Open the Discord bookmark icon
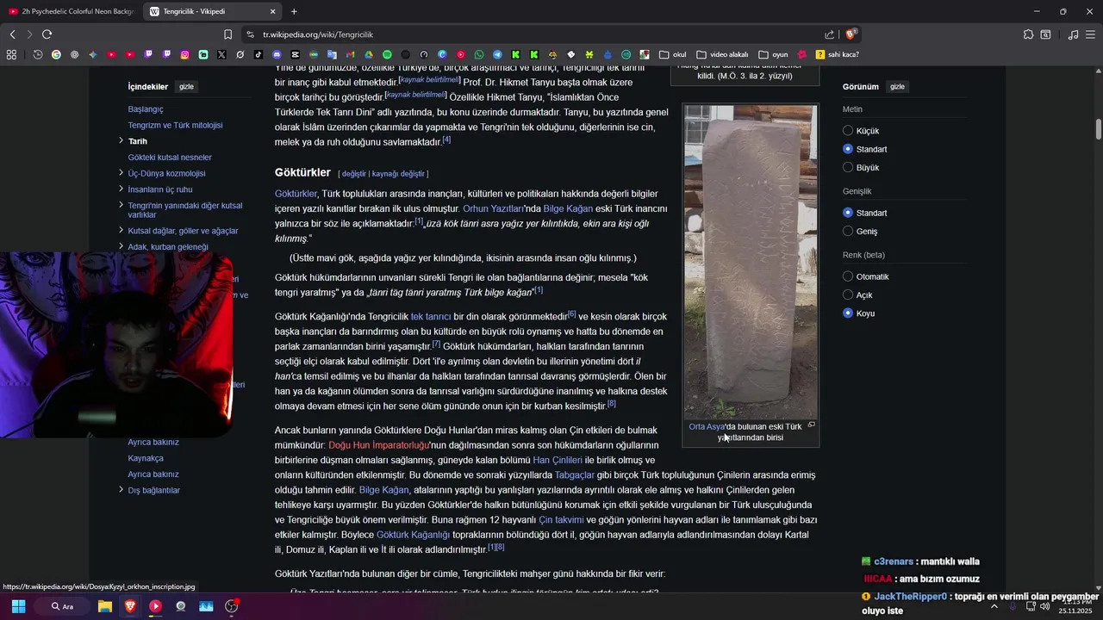This screenshot has height=620, width=1103. point(277,54)
